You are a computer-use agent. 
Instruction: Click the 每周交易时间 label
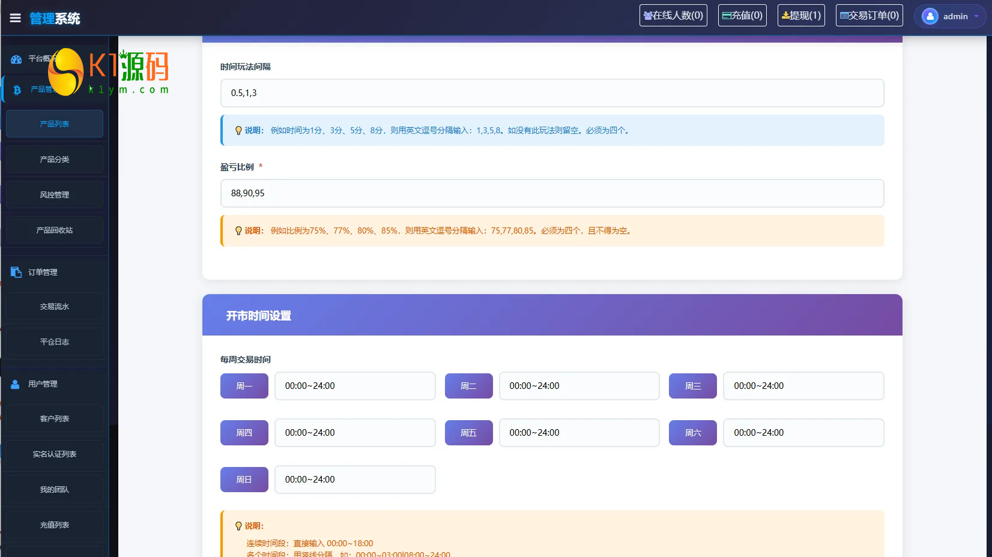(x=246, y=360)
